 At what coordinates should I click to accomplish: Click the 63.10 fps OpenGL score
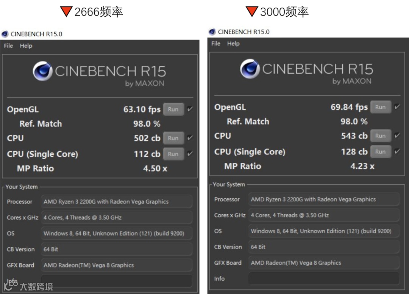click(142, 109)
